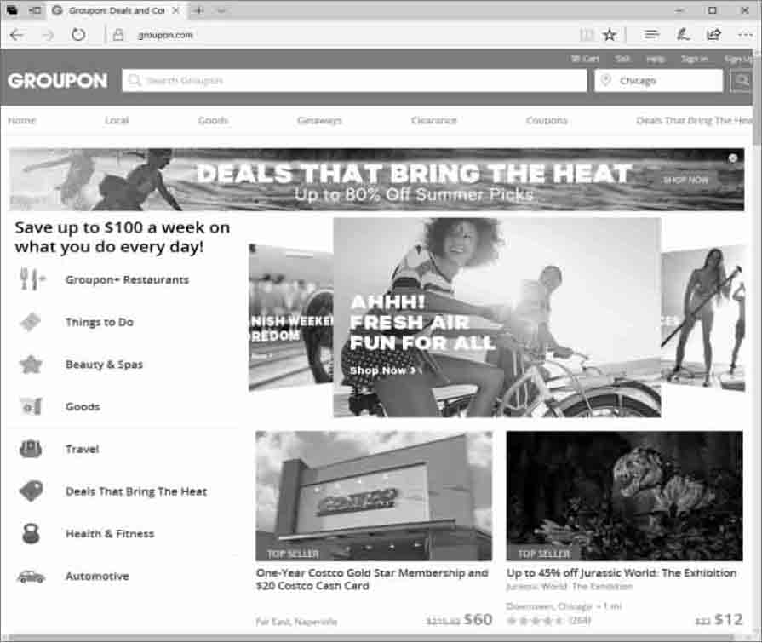Open the Cart link
The height and width of the screenshot is (643, 762).
(x=585, y=59)
